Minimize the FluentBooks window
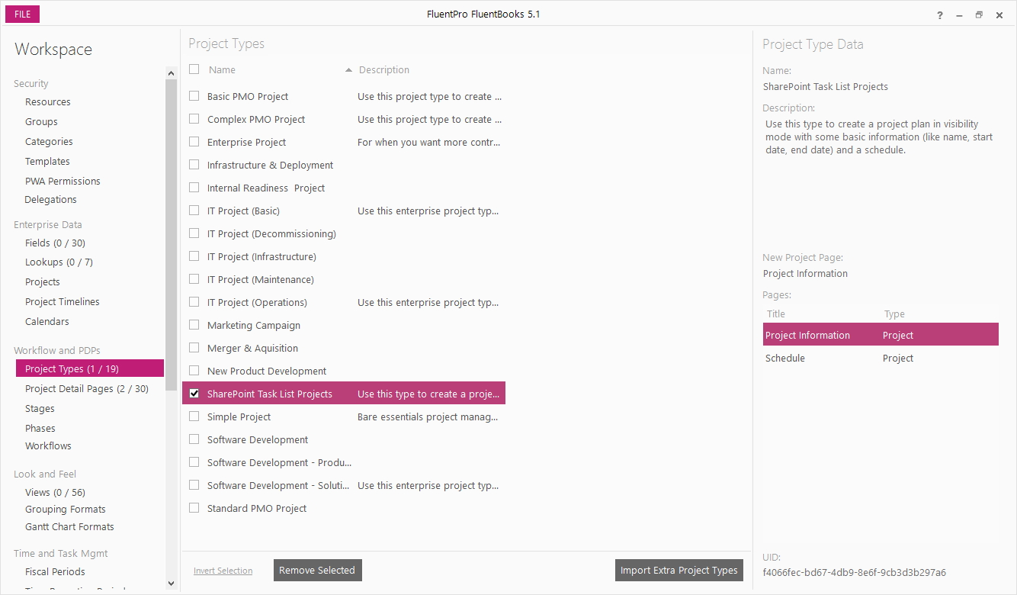Screen dimensions: 1017x595 coord(960,15)
